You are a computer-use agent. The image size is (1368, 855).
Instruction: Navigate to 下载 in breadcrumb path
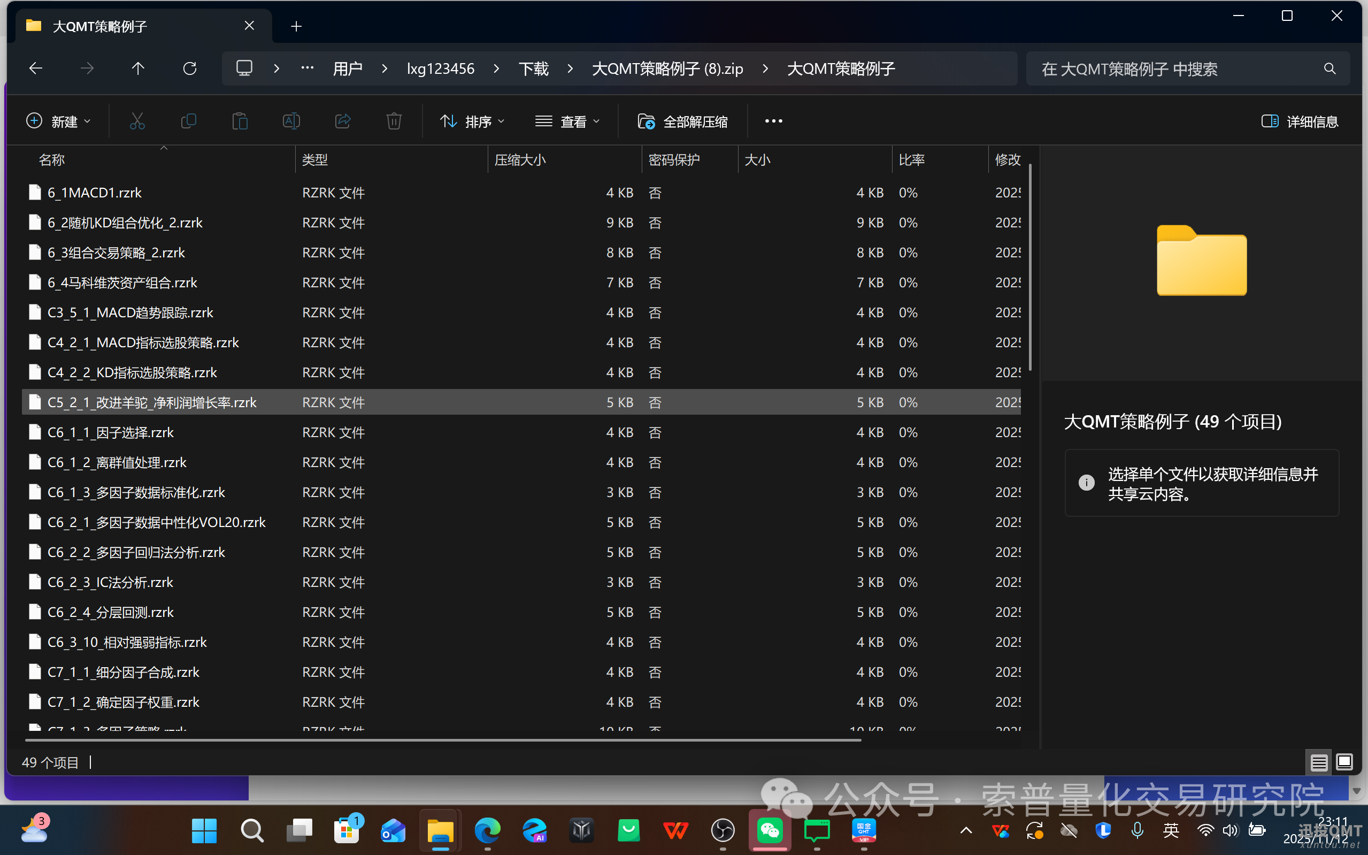[x=533, y=69]
